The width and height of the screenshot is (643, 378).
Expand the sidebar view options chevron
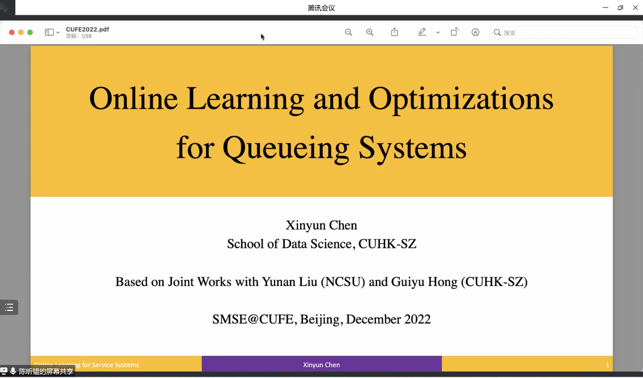pyautogui.click(x=58, y=33)
